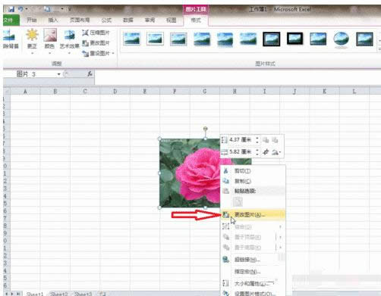Expand the 艺术效果 dropdown arrow

(69, 53)
